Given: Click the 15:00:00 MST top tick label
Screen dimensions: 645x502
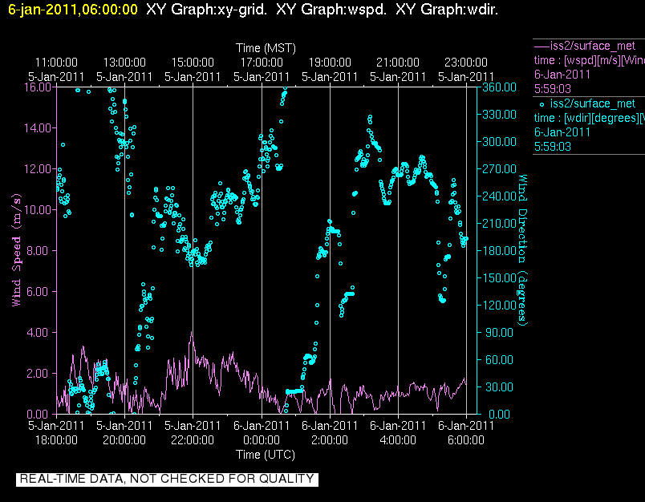Looking at the screenshot, I should point(193,63).
